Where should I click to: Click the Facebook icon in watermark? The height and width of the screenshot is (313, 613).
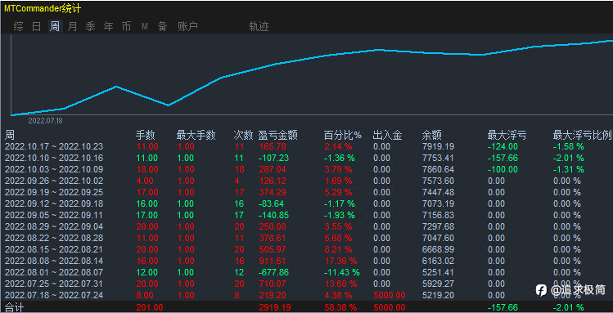coord(541,289)
